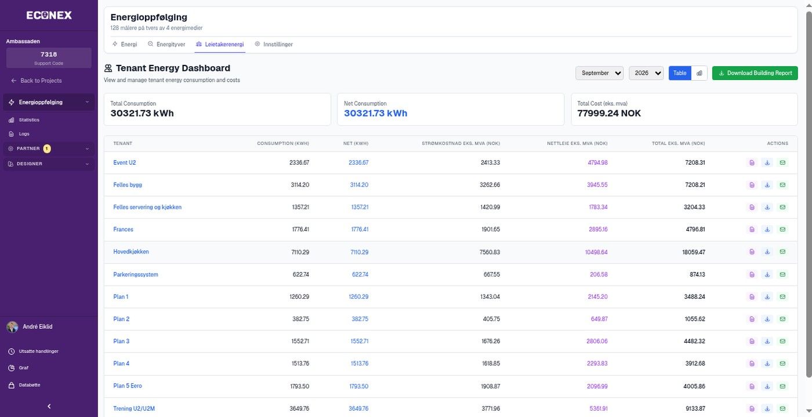The width and height of the screenshot is (812, 417).
Task: Open the document report for Plan 4
Action: point(752,364)
